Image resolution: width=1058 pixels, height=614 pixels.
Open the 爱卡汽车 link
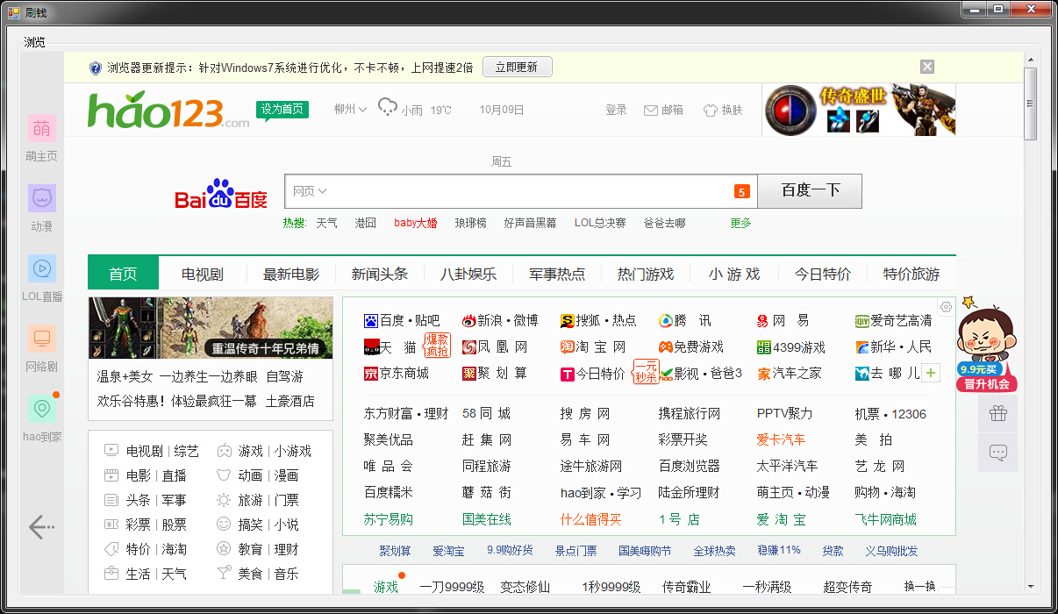(781, 439)
